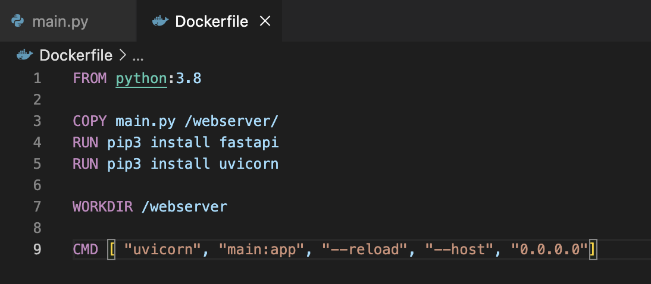This screenshot has height=284, width=651.
Task: Expand the breadcrumb ellipsis symbol menu
Action: pyautogui.click(x=138, y=56)
